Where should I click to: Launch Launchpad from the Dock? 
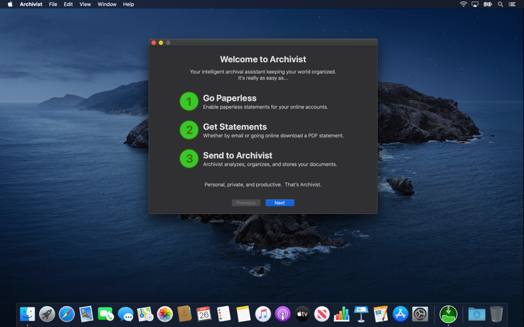click(47, 314)
